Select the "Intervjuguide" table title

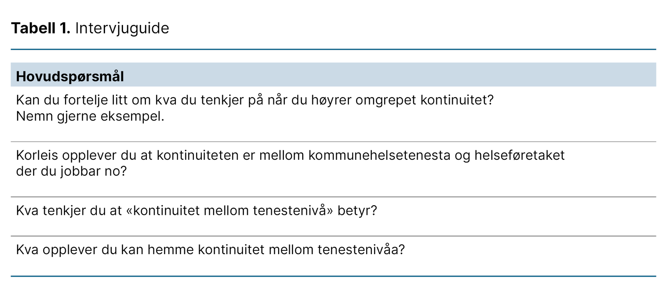tap(122, 28)
